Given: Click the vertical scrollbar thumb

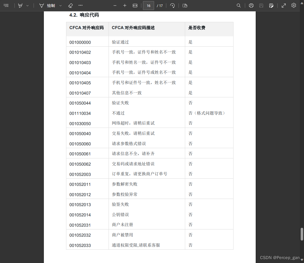Looking at the screenshot, I should pyautogui.click(x=302, y=234).
